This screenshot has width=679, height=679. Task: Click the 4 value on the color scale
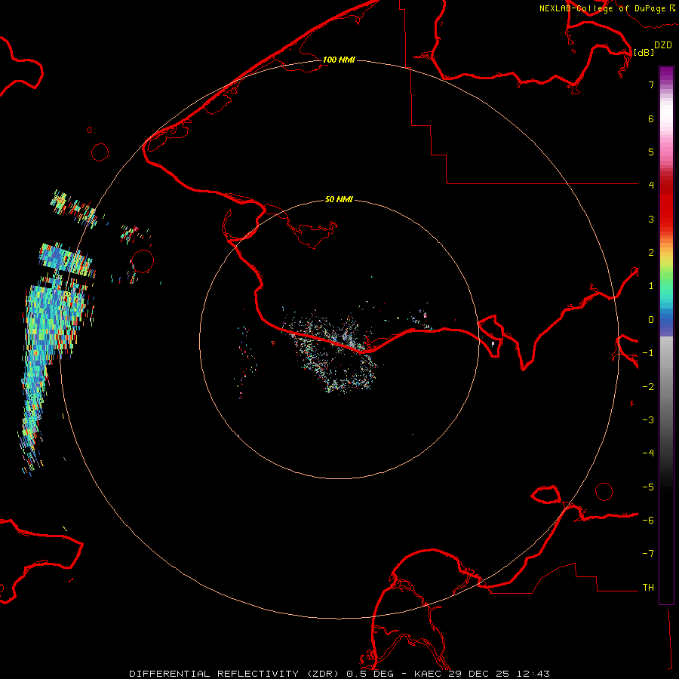click(651, 186)
